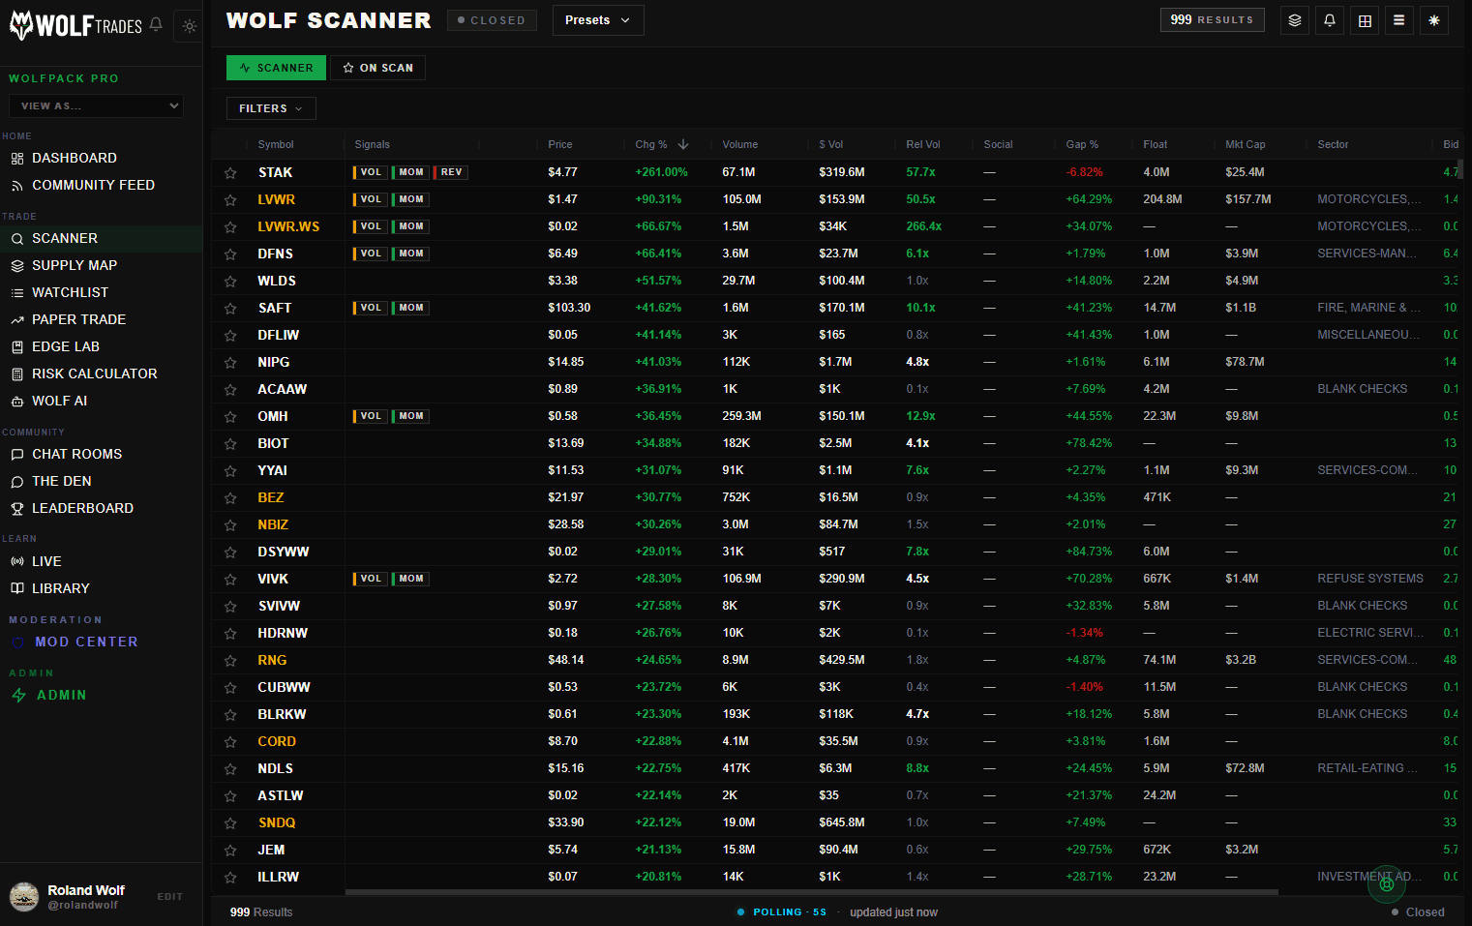Click STAK Chg % value +261.00%
This screenshot has height=926, width=1472.
tap(661, 172)
